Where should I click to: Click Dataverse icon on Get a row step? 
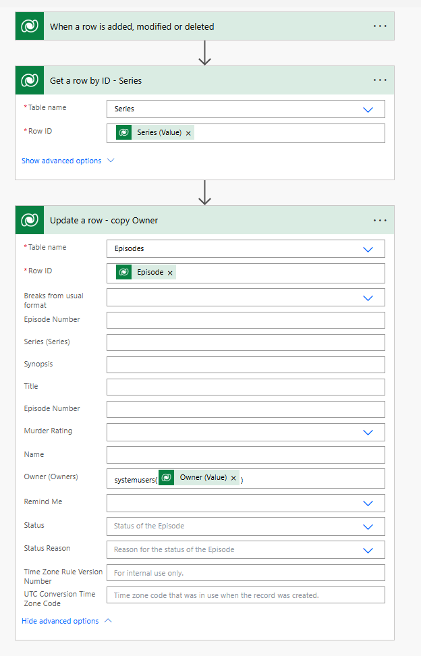coord(30,80)
